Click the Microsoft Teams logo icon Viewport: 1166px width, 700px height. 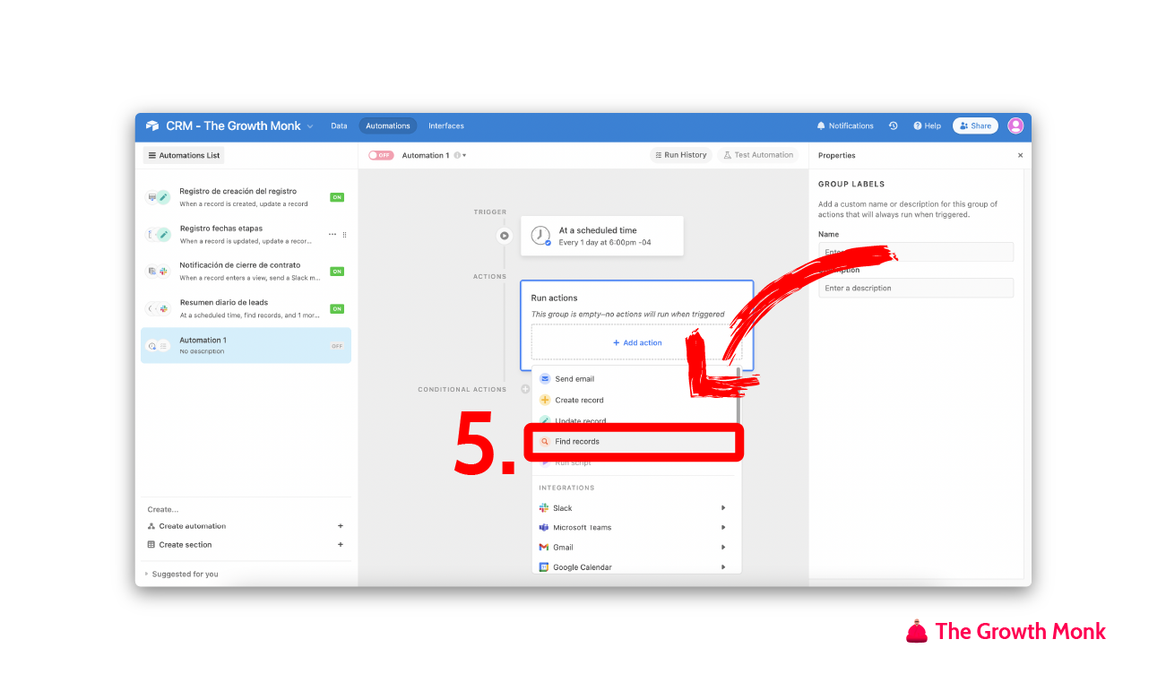[544, 528]
